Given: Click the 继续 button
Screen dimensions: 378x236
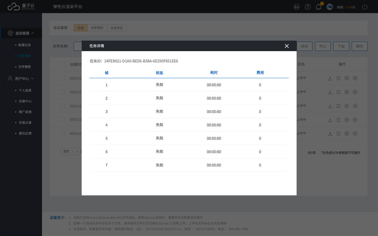Looking at the screenshot, I should (304, 46).
